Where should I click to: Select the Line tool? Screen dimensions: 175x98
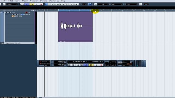tap(72, 4)
